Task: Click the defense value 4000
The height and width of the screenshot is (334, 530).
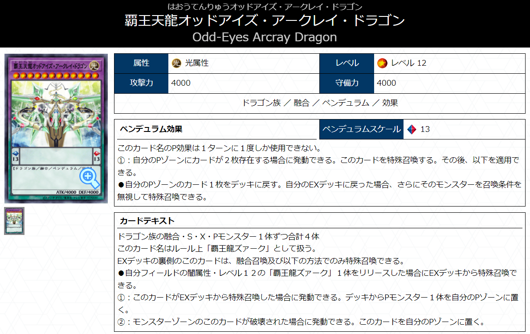Action: pos(386,83)
